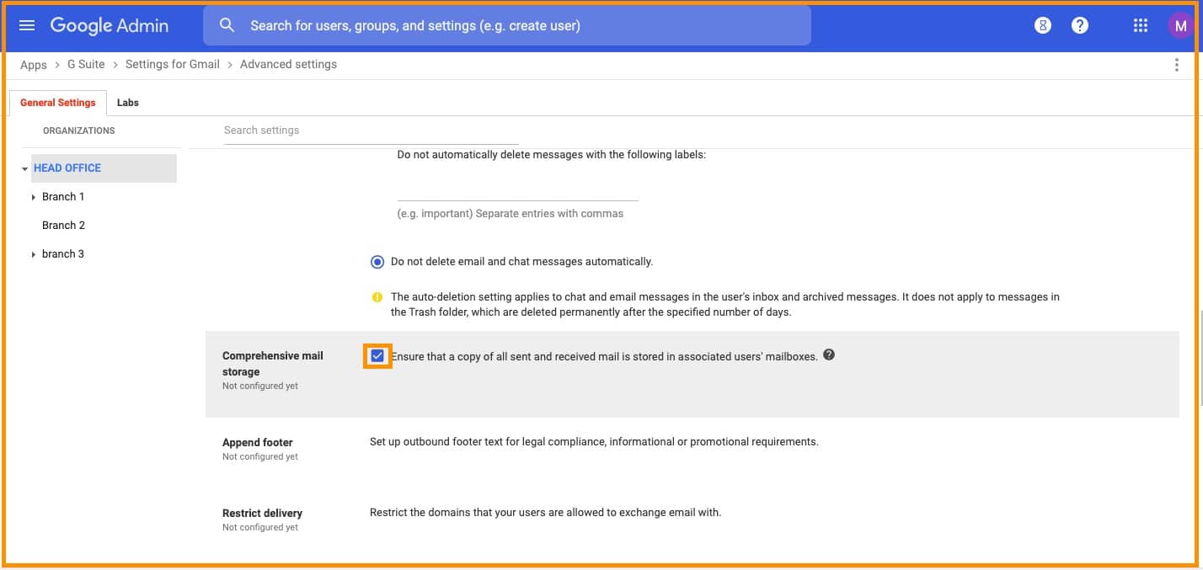Open the Help question mark icon
The width and height of the screenshot is (1203, 570).
[1080, 25]
